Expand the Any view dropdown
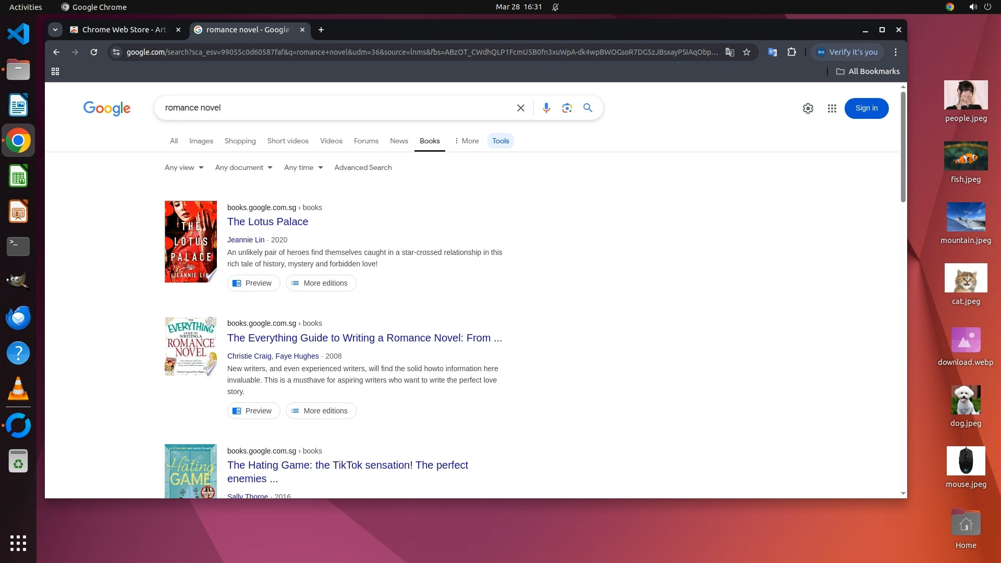Image resolution: width=1001 pixels, height=563 pixels. point(184,167)
